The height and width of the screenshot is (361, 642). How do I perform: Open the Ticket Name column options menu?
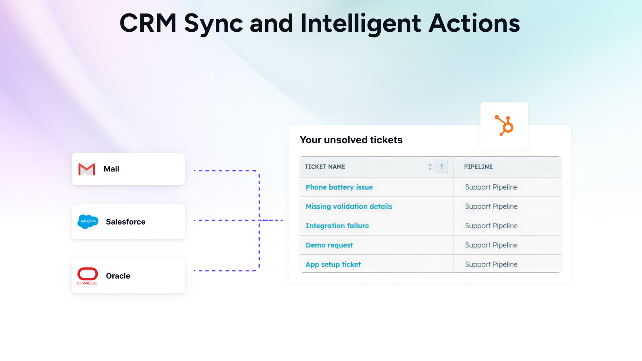click(442, 167)
